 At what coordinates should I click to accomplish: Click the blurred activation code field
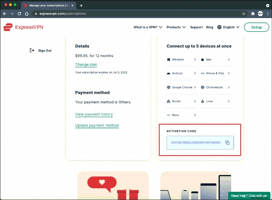(x=200, y=143)
